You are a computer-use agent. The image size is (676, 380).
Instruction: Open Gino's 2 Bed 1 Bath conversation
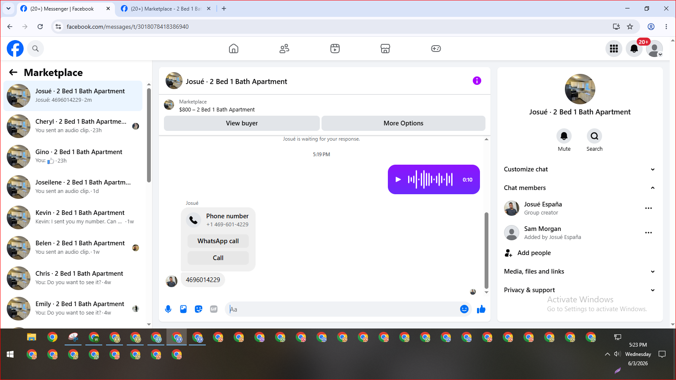coord(73,157)
